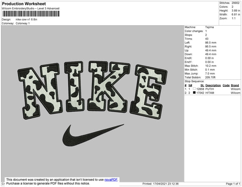Click the machine name 'Tajima'
This screenshot has height=187, width=242.
click(x=209, y=27)
